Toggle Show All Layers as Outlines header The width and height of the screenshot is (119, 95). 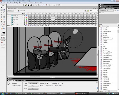pyautogui.click(x=26, y=13)
